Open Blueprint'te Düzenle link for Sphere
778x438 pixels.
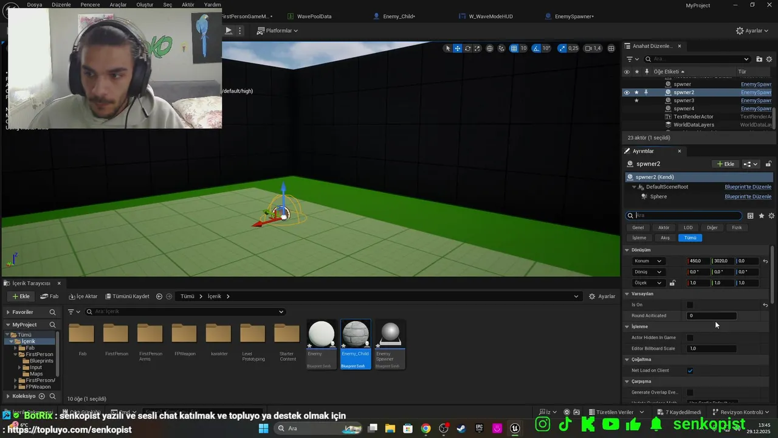[x=748, y=196]
